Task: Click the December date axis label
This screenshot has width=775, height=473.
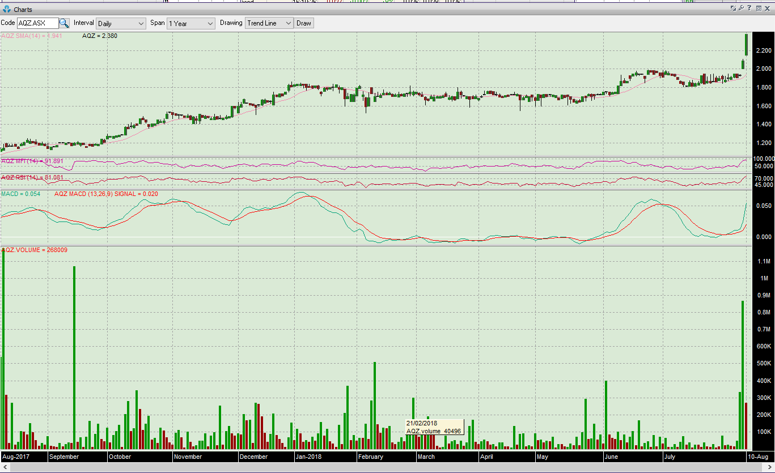Action: click(x=253, y=457)
